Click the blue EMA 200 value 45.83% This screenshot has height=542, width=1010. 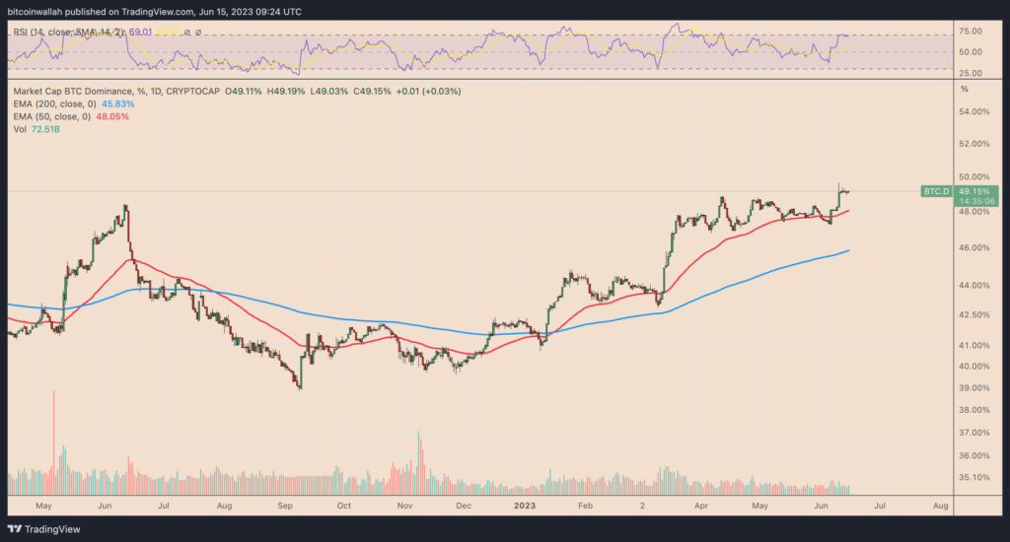118,103
